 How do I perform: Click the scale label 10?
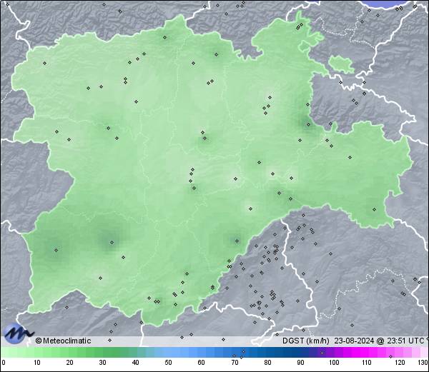(x=37, y=363)
